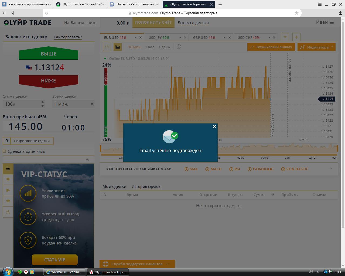Screen dimensions: 345x276
Task: Open a new browser tab
Action: [220, 4]
